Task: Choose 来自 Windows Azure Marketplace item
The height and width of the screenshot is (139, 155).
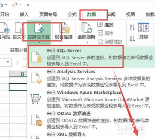Action: [x=91, y=99]
